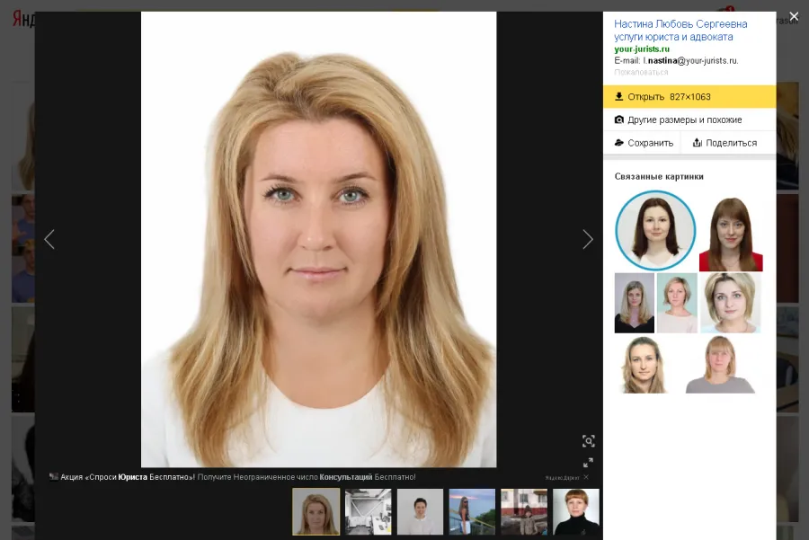Image resolution: width=809 pixels, height=540 pixels.
Task: Click the Поделиться button
Action: pos(725,143)
